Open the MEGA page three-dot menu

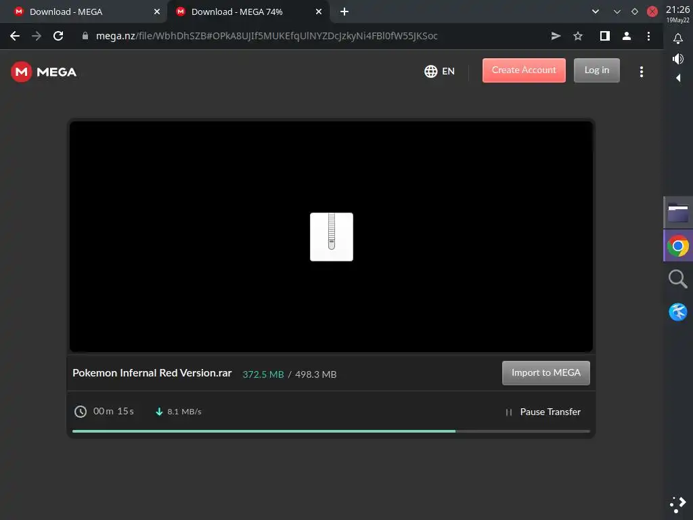coord(642,72)
